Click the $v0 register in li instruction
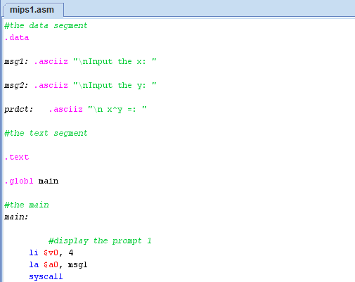 coord(51,252)
